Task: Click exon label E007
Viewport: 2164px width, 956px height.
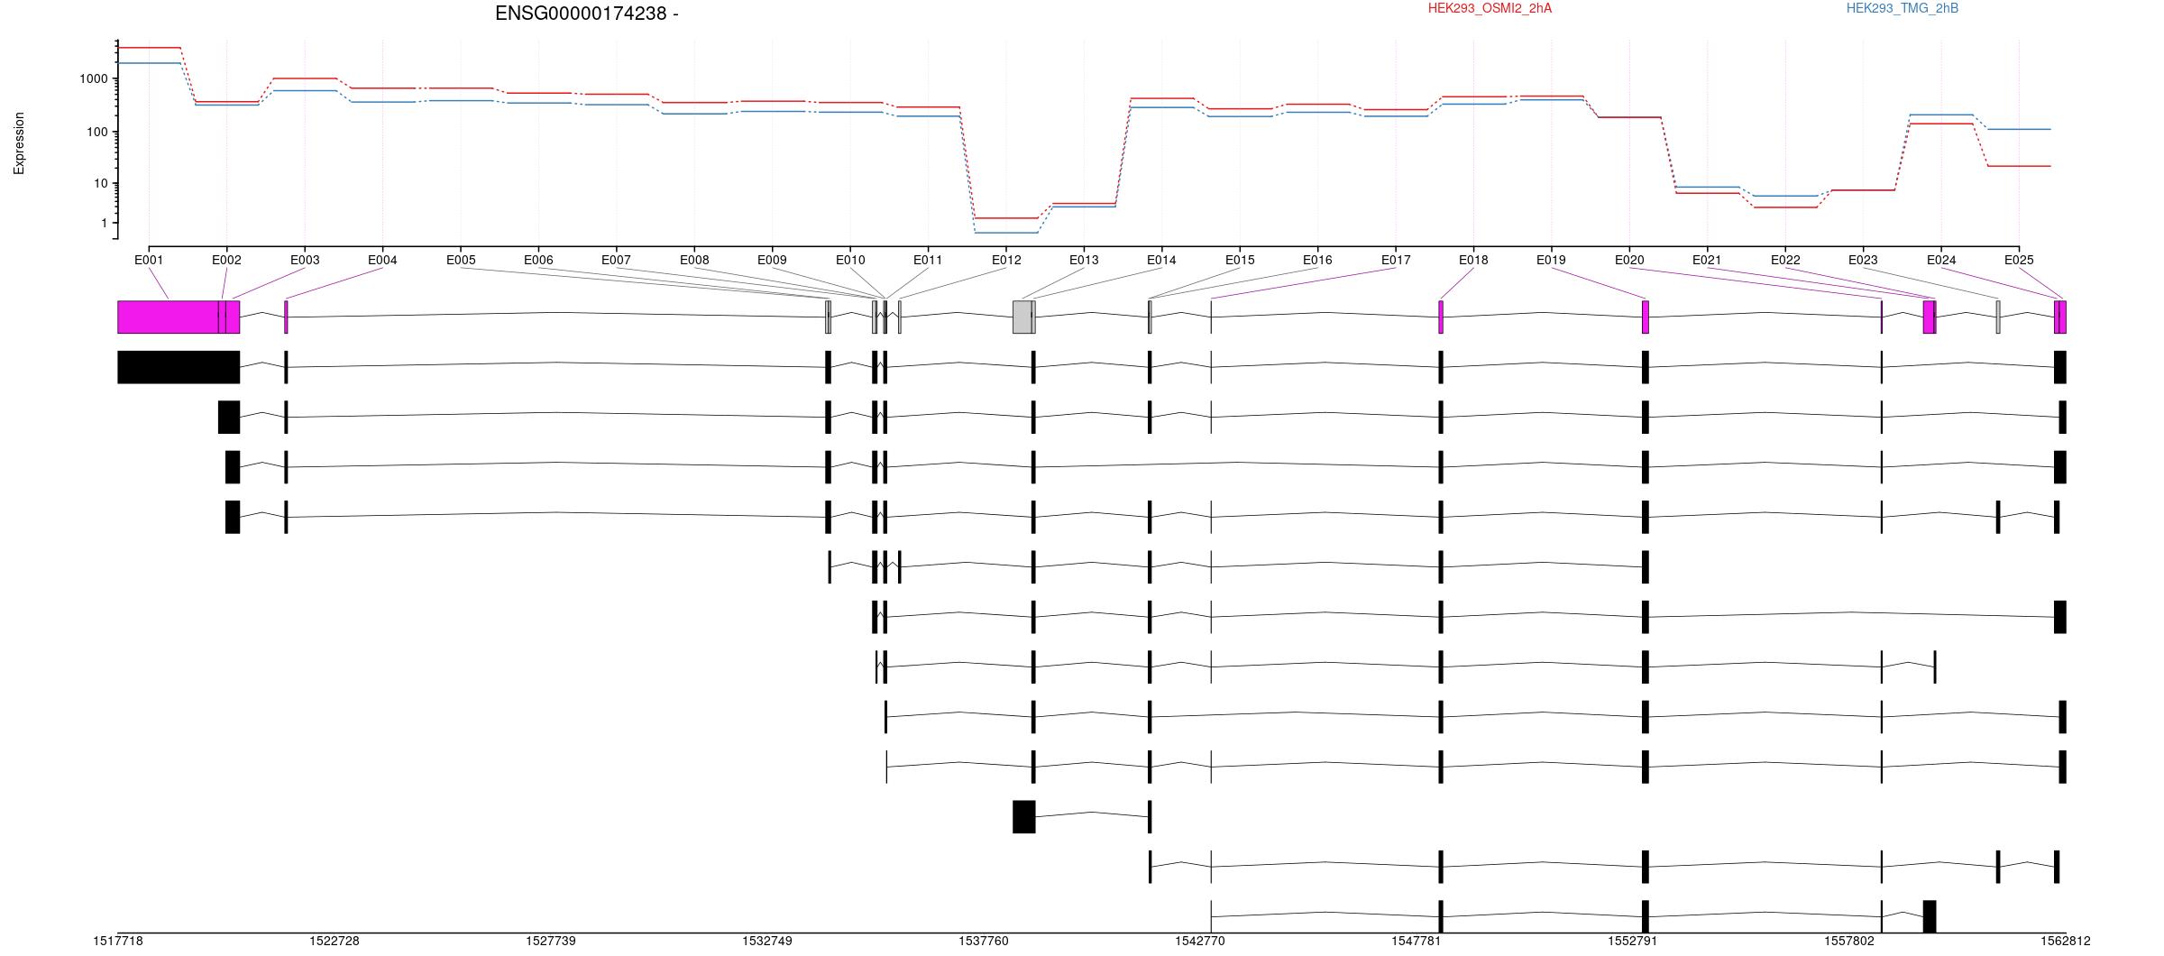Action: coord(616,260)
